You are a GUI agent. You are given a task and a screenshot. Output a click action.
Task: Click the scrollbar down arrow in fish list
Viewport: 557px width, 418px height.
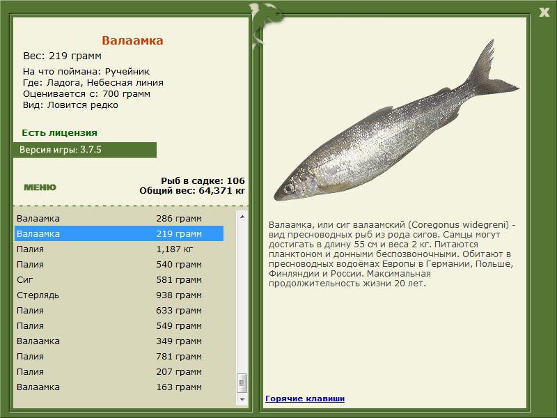pyautogui.click(x=242, y=401)
